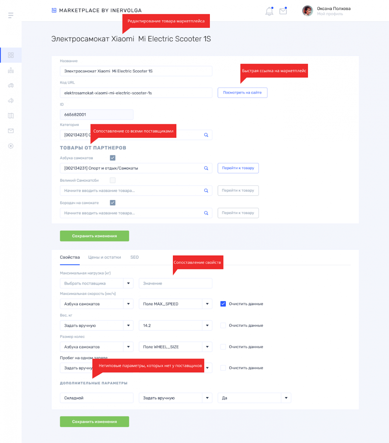Uncheck Очистить данные for Максимальная скорость
The width and height of the screenshot is (389, 443).
(x=223, y=304)
